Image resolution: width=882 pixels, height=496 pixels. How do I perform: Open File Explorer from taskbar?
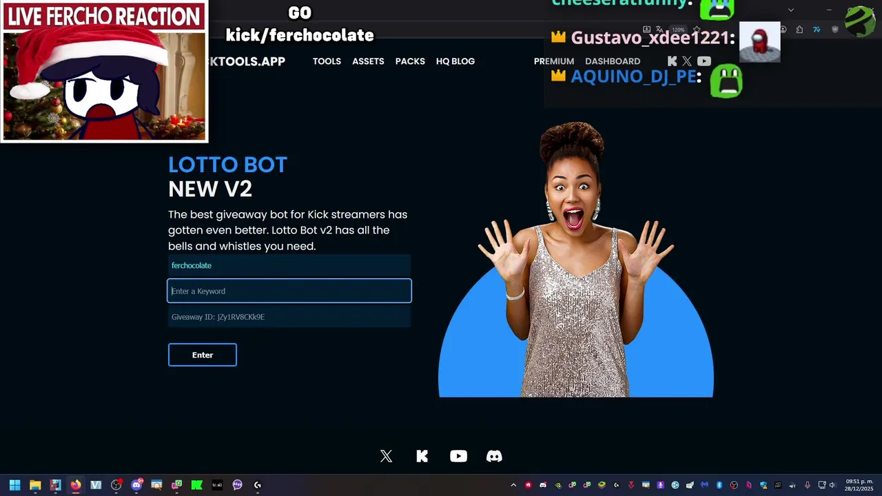click(35, 485)
